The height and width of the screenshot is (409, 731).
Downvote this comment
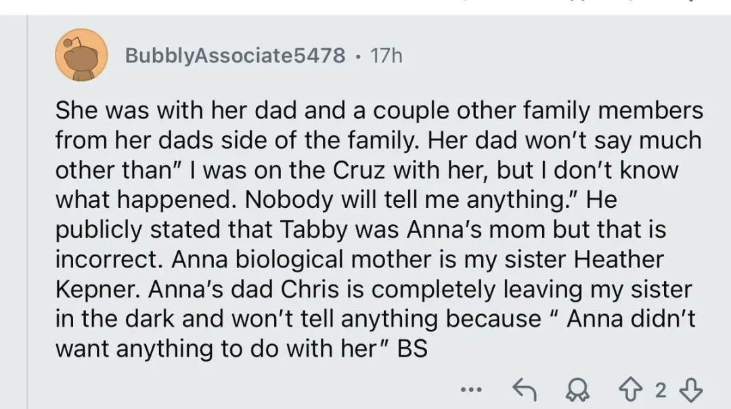690,389
